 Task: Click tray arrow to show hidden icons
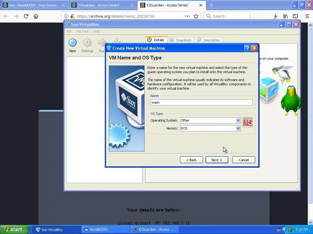pyautogui.click(x=285, y=230)
